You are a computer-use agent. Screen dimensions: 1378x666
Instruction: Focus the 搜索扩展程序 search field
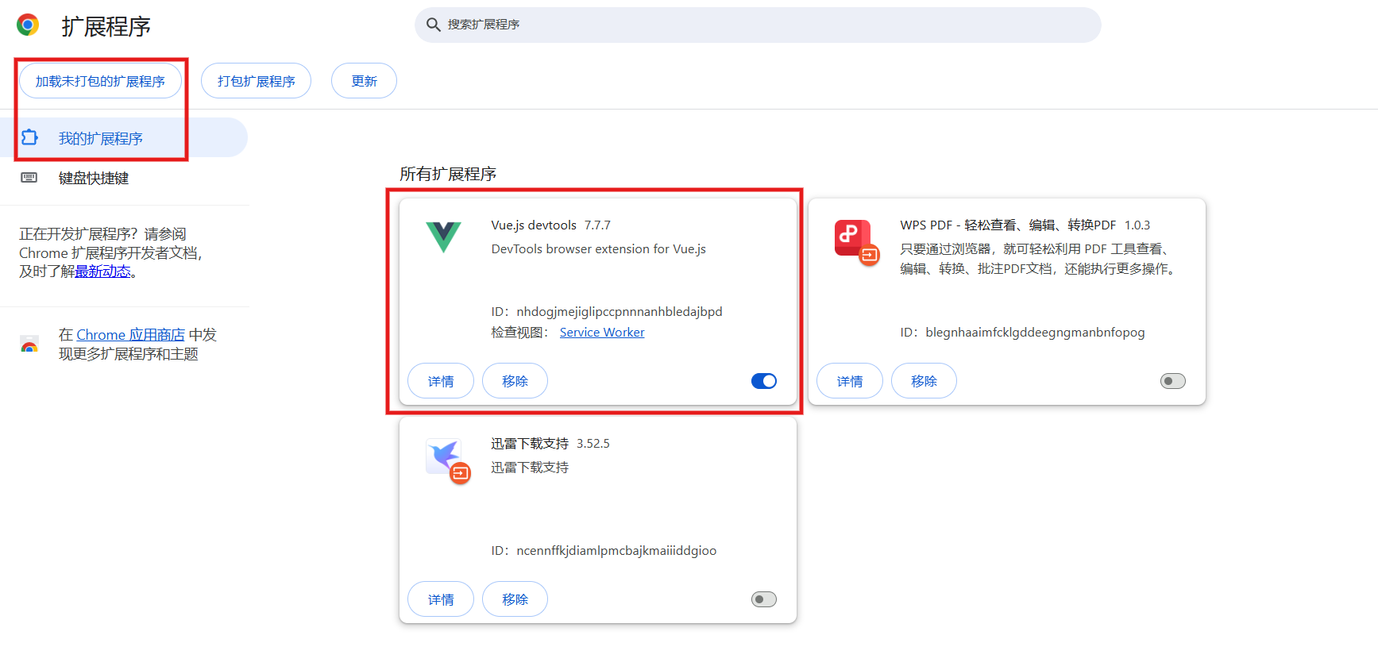(758, 25)
